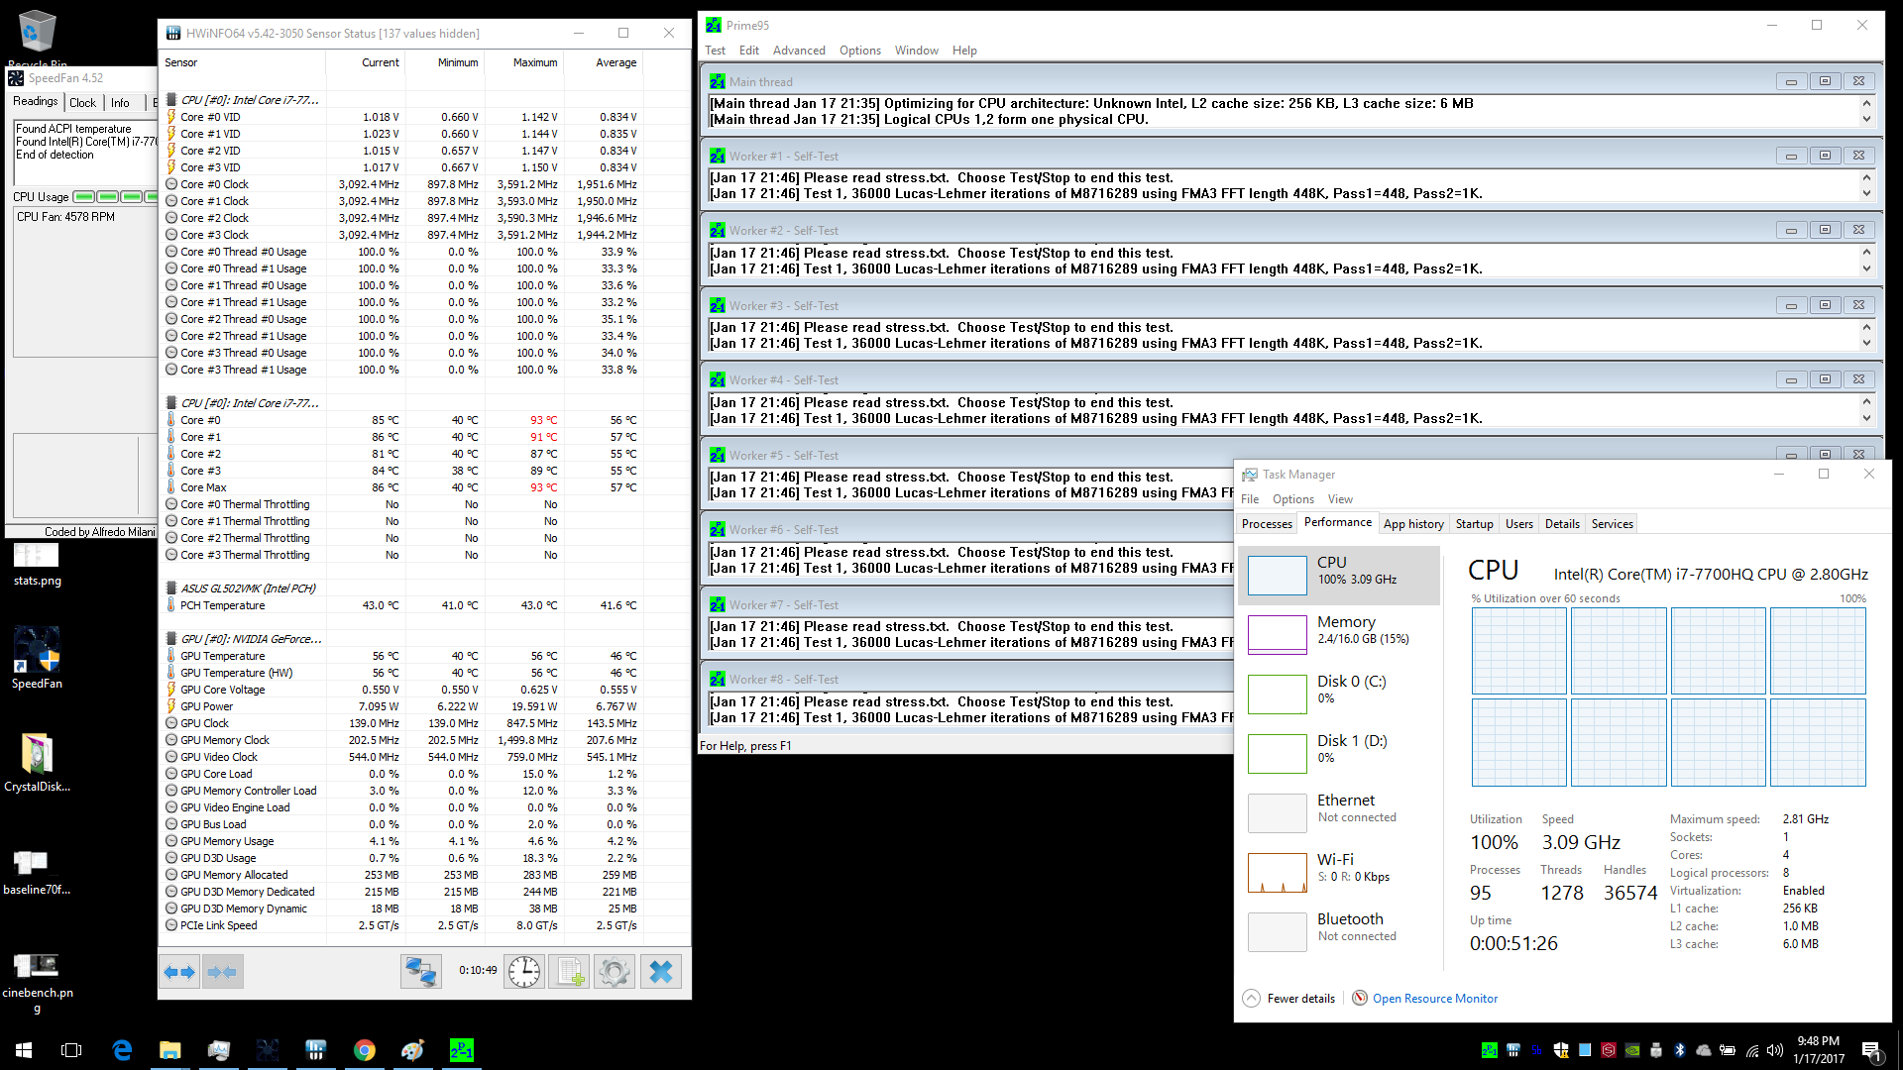The image size is (1903, 1070).
Task: Switch to SpeedFan Clock tab
Action: 83,103
